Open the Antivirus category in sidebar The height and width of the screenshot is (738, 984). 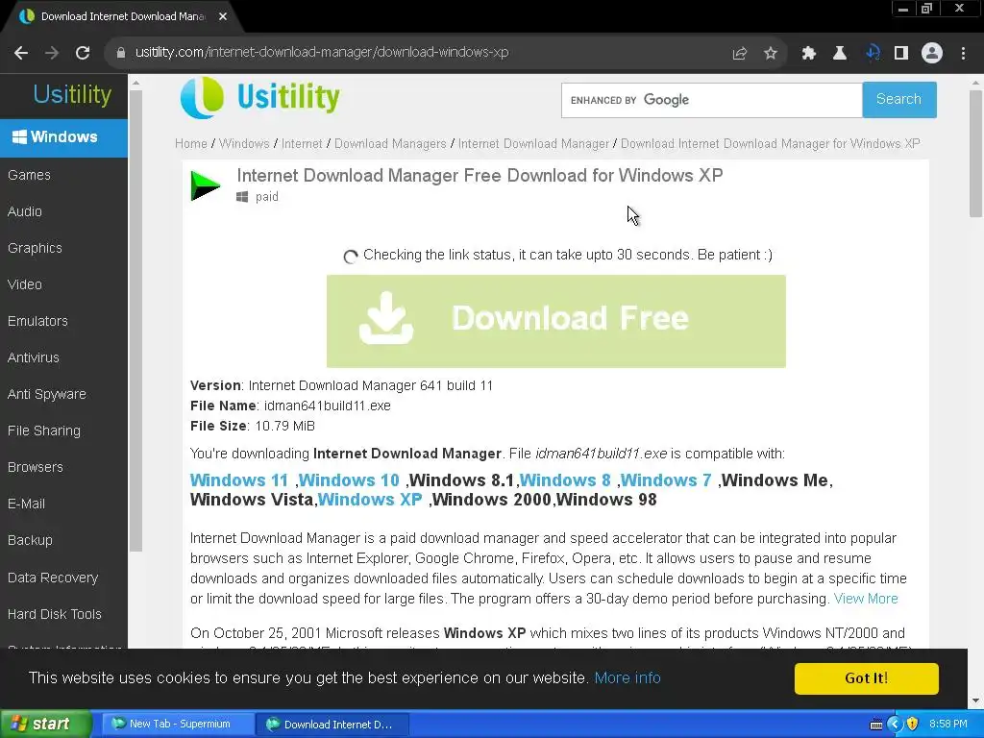[34, 357]
